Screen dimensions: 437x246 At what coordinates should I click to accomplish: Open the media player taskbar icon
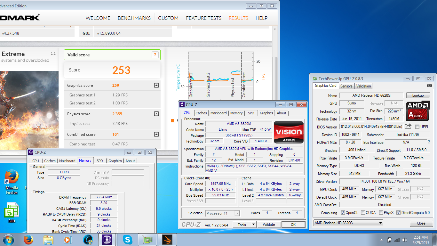click(68, 240)
